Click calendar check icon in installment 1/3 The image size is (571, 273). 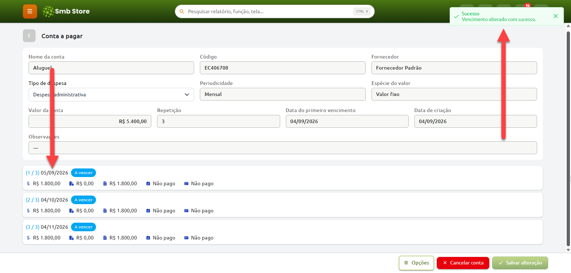point(148,183)
